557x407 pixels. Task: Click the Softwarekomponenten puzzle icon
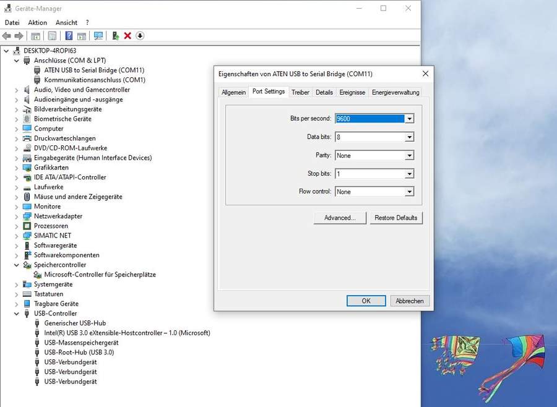coord(27,255)
